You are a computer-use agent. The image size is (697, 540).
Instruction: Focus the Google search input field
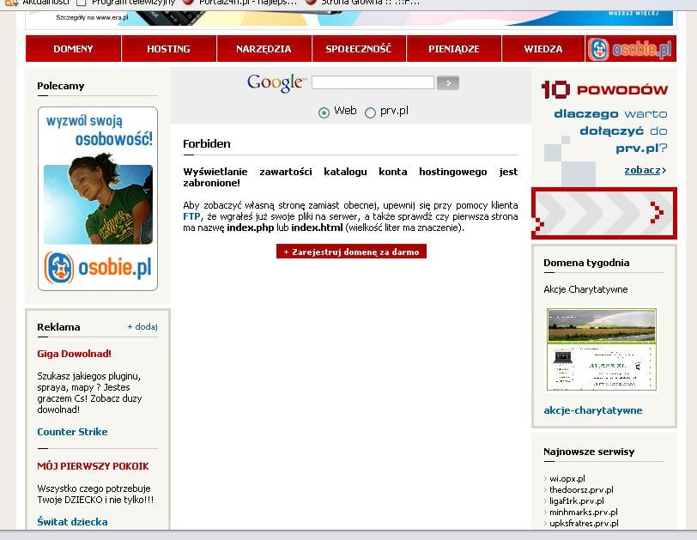(x=373, y=82)
